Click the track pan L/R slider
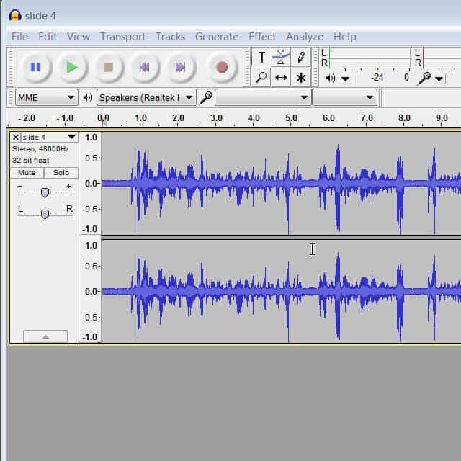The image size is (461, 461). pyautogui.click(x=45, y=214)
